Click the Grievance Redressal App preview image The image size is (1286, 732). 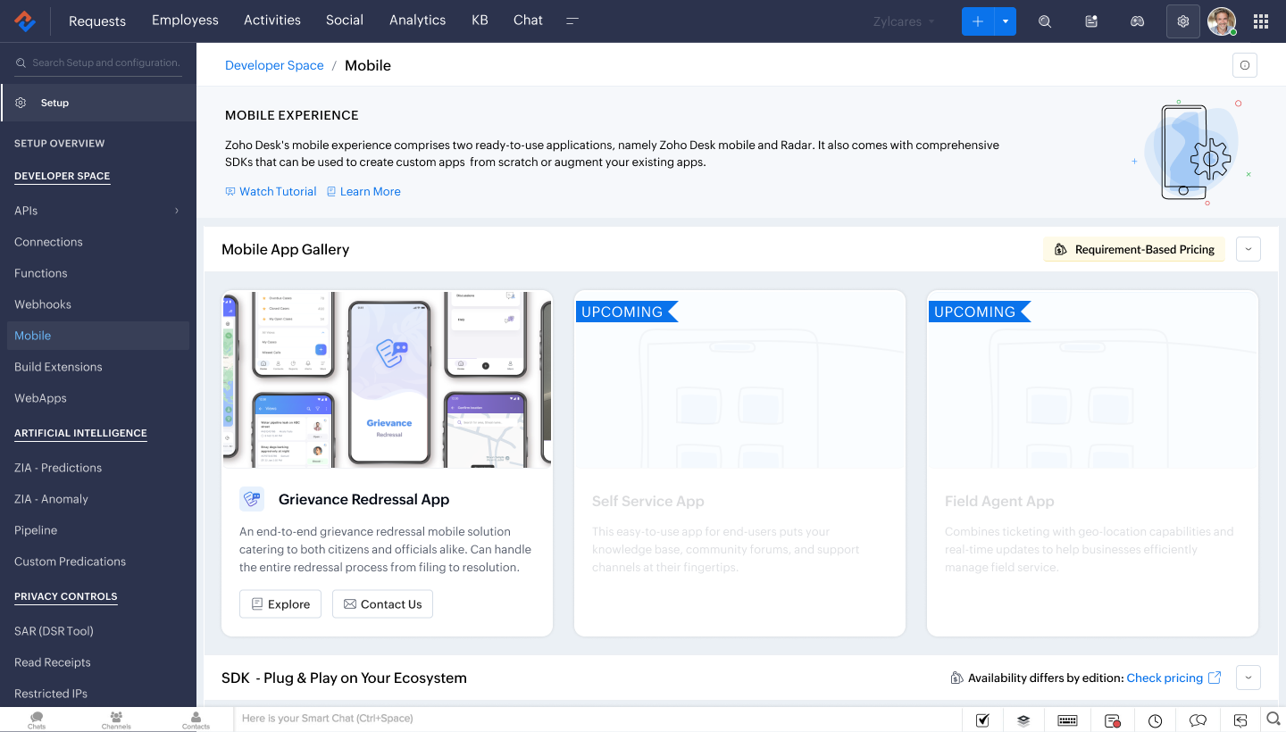pos(387,378)
